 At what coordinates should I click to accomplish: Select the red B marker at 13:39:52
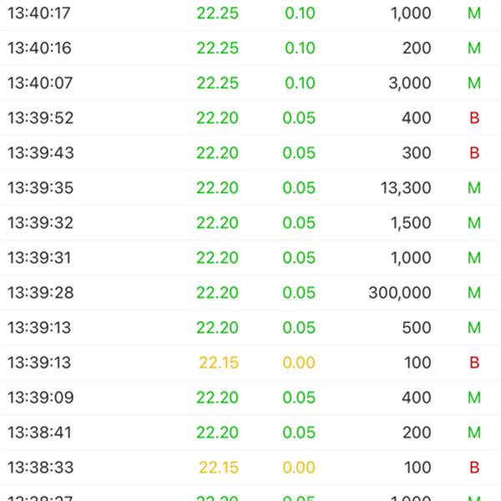(474, 118)
